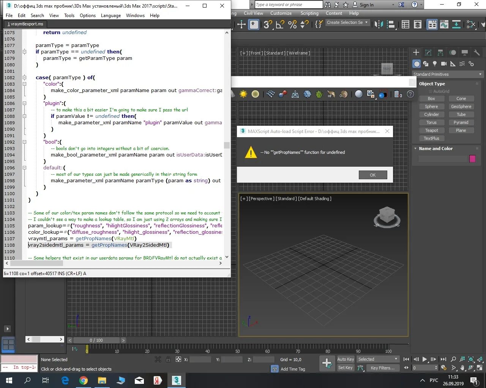Open the Civil View menu
This screenshot has height=388, width=486.
tap(253, 13)
